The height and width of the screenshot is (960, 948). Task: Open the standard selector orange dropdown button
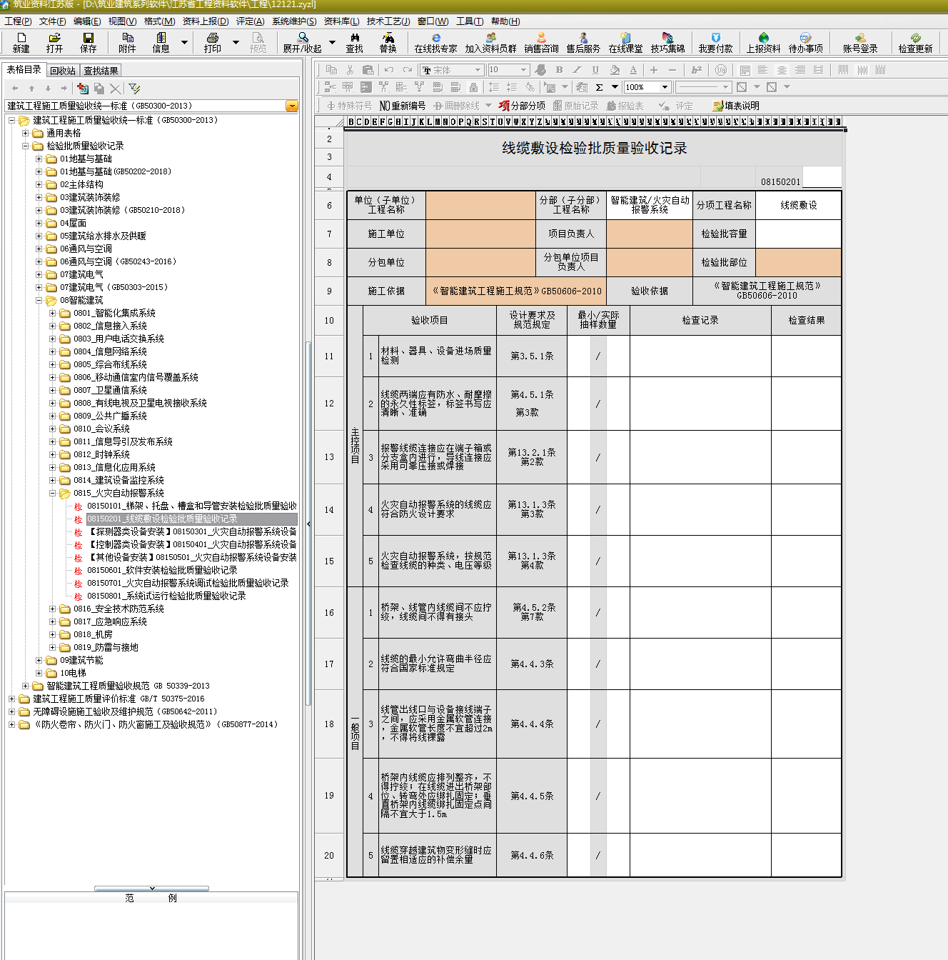292,106
